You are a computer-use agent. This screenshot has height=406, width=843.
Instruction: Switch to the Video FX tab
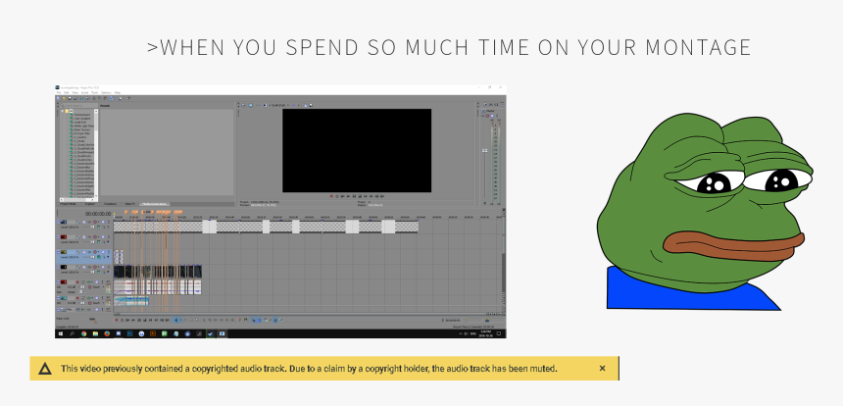pos(130,204)
